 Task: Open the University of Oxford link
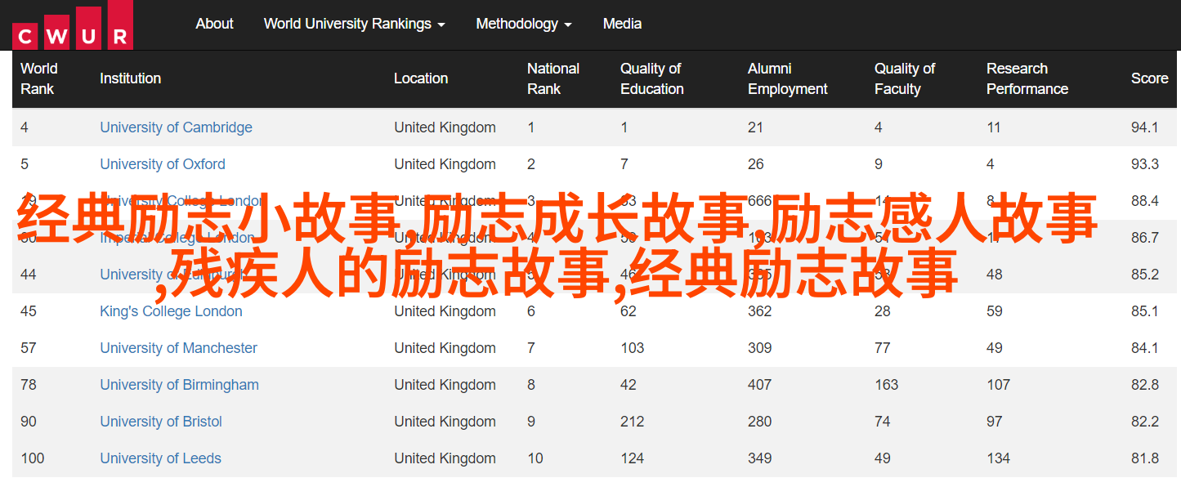point(163,164)
